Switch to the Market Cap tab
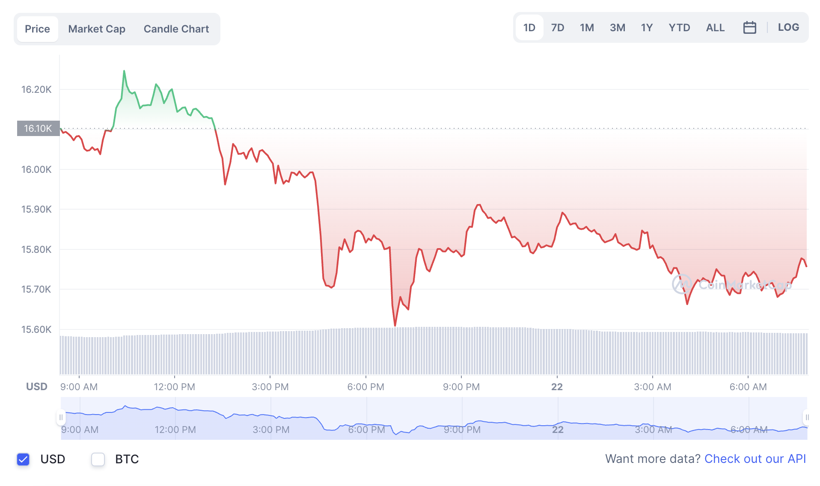Viewport: 820px width, 486px height. pos(97,29)
